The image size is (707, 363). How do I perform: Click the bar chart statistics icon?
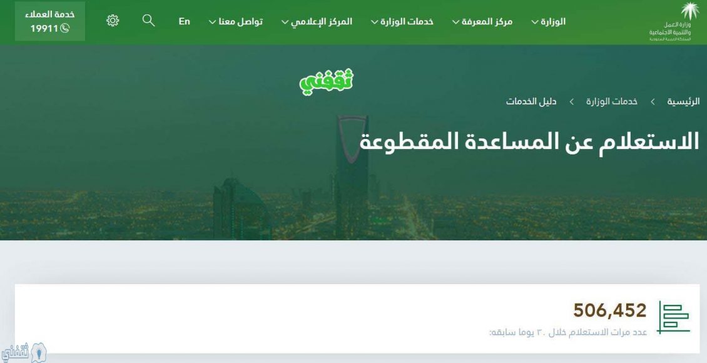(x=673, y=317)
